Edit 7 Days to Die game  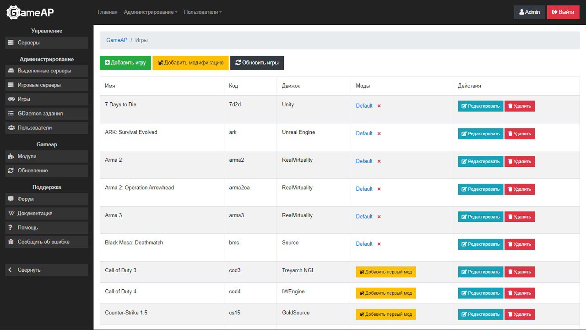coord(481,106)
